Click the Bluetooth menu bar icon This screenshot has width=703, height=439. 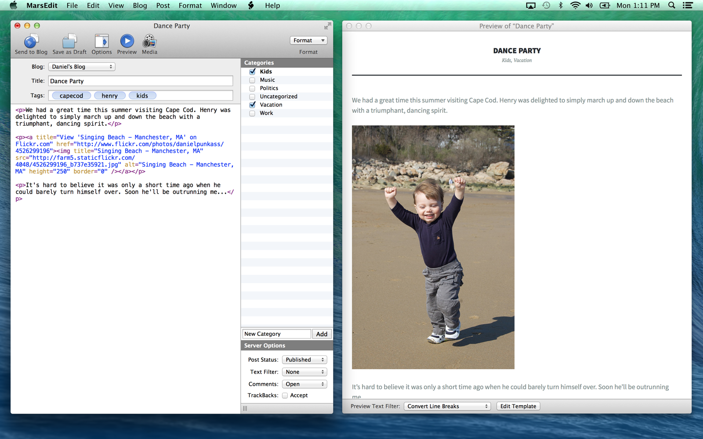pos(561,5)
